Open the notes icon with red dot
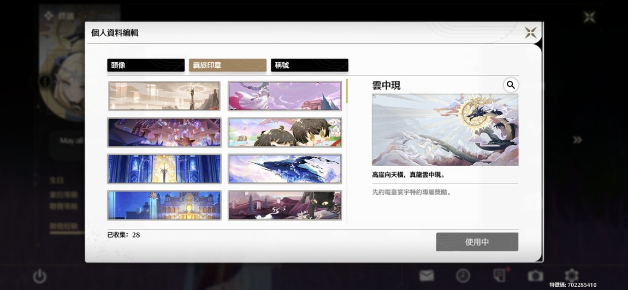The height and width of the screenshot is (290, 628). point(500,275)
